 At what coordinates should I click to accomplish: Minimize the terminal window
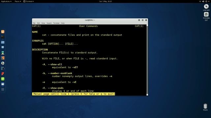[139, 20]
